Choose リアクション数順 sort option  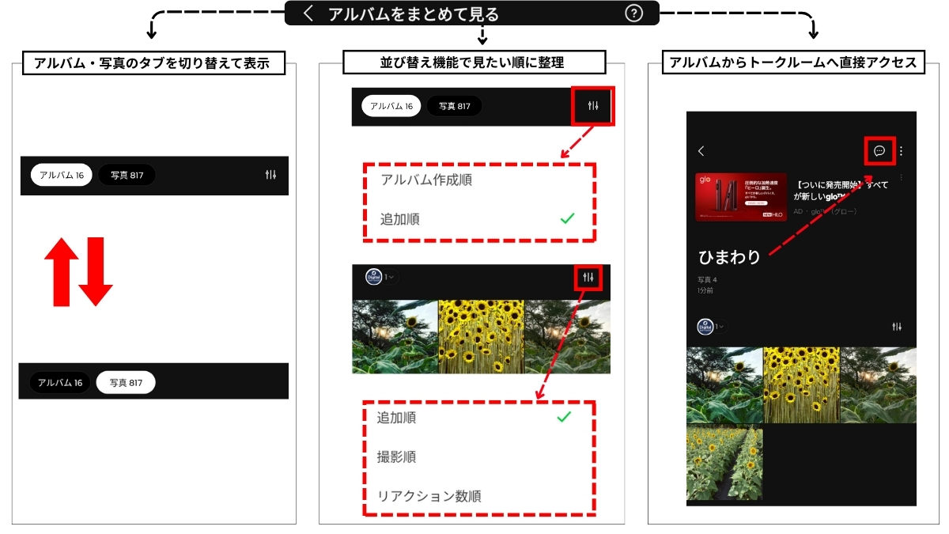tap(429, 496)
